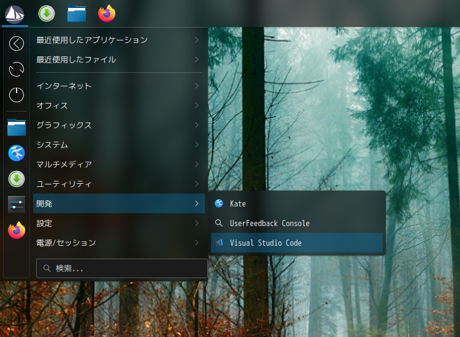Expand the arrow beside オフィス
Image resolution: width=460 pixels, height=337 pixels.
point(197,105)
